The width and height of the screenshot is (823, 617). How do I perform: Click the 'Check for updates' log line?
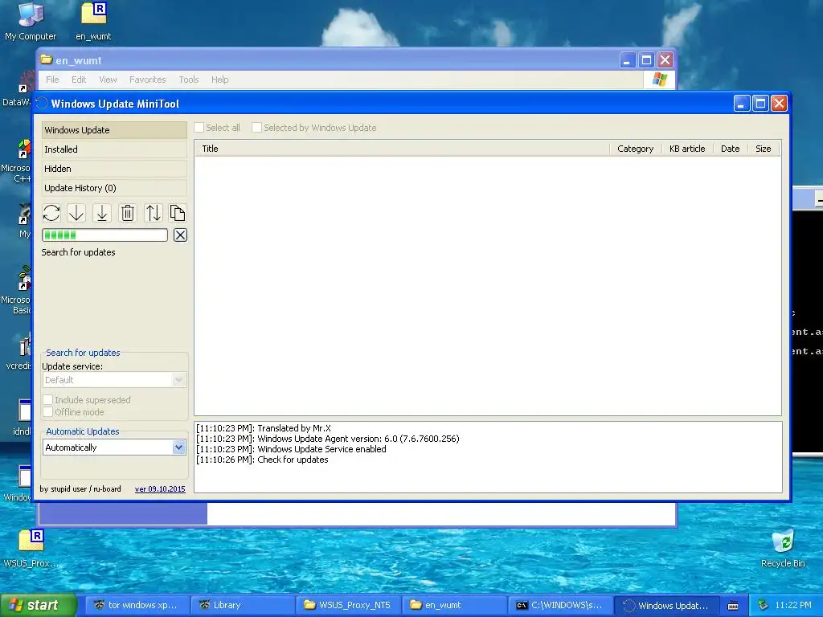click(x=262, y=460)
